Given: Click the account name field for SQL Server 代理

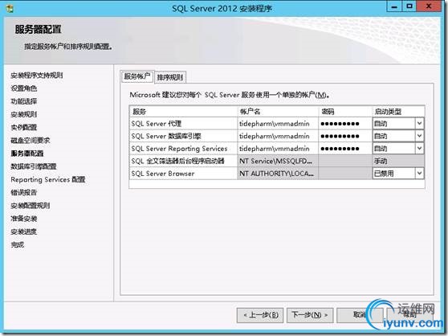Looking at the screenshot, I should (x=278, y=124).
